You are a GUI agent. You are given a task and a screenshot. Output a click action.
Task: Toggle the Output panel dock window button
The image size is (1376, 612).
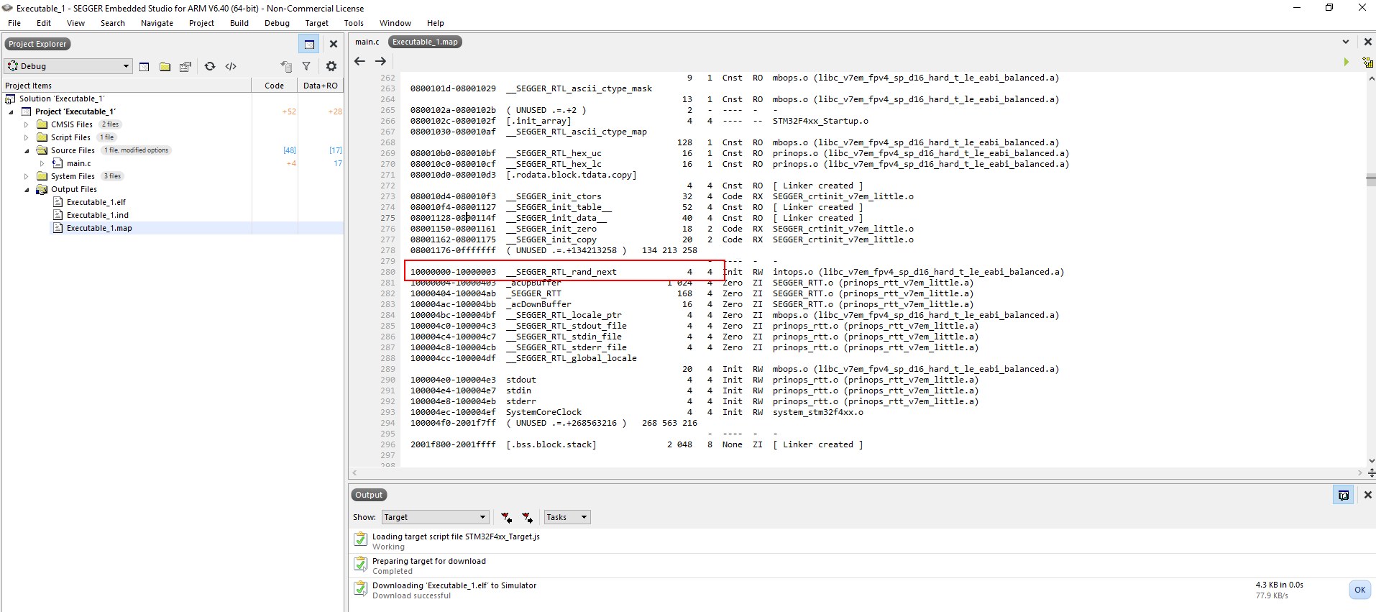click(x=1344, y=495)
